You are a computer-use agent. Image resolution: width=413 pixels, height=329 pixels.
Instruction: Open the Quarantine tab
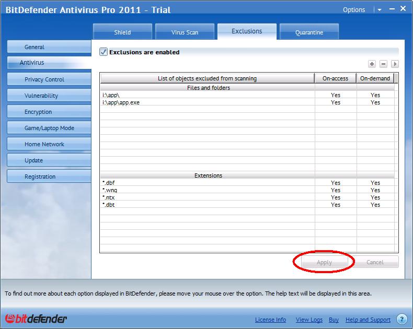[309, 32]
